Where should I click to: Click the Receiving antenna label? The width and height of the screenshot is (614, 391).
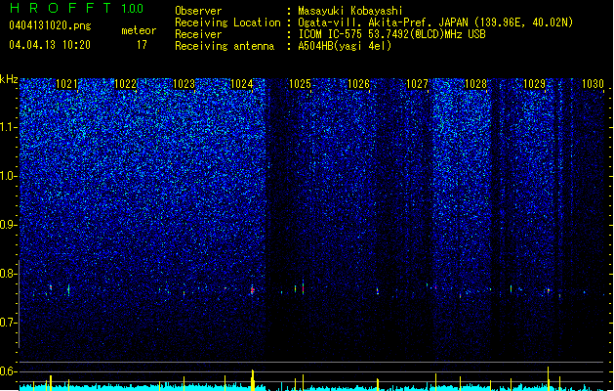tap(225, 46)
